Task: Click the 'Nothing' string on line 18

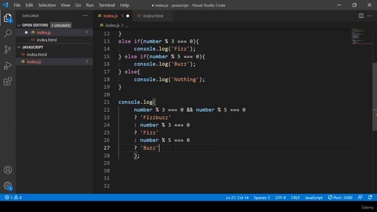Action: pos(185,79)
